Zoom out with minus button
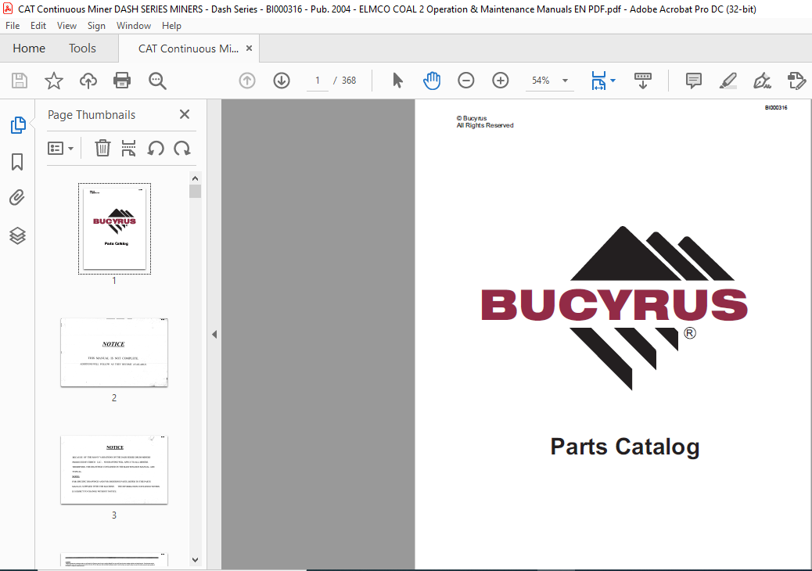Screen dimensions: 812x571 [466, 81]
